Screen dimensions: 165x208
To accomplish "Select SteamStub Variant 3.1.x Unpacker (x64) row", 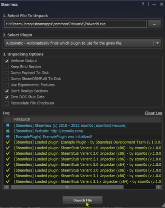I will pos(82,182).
